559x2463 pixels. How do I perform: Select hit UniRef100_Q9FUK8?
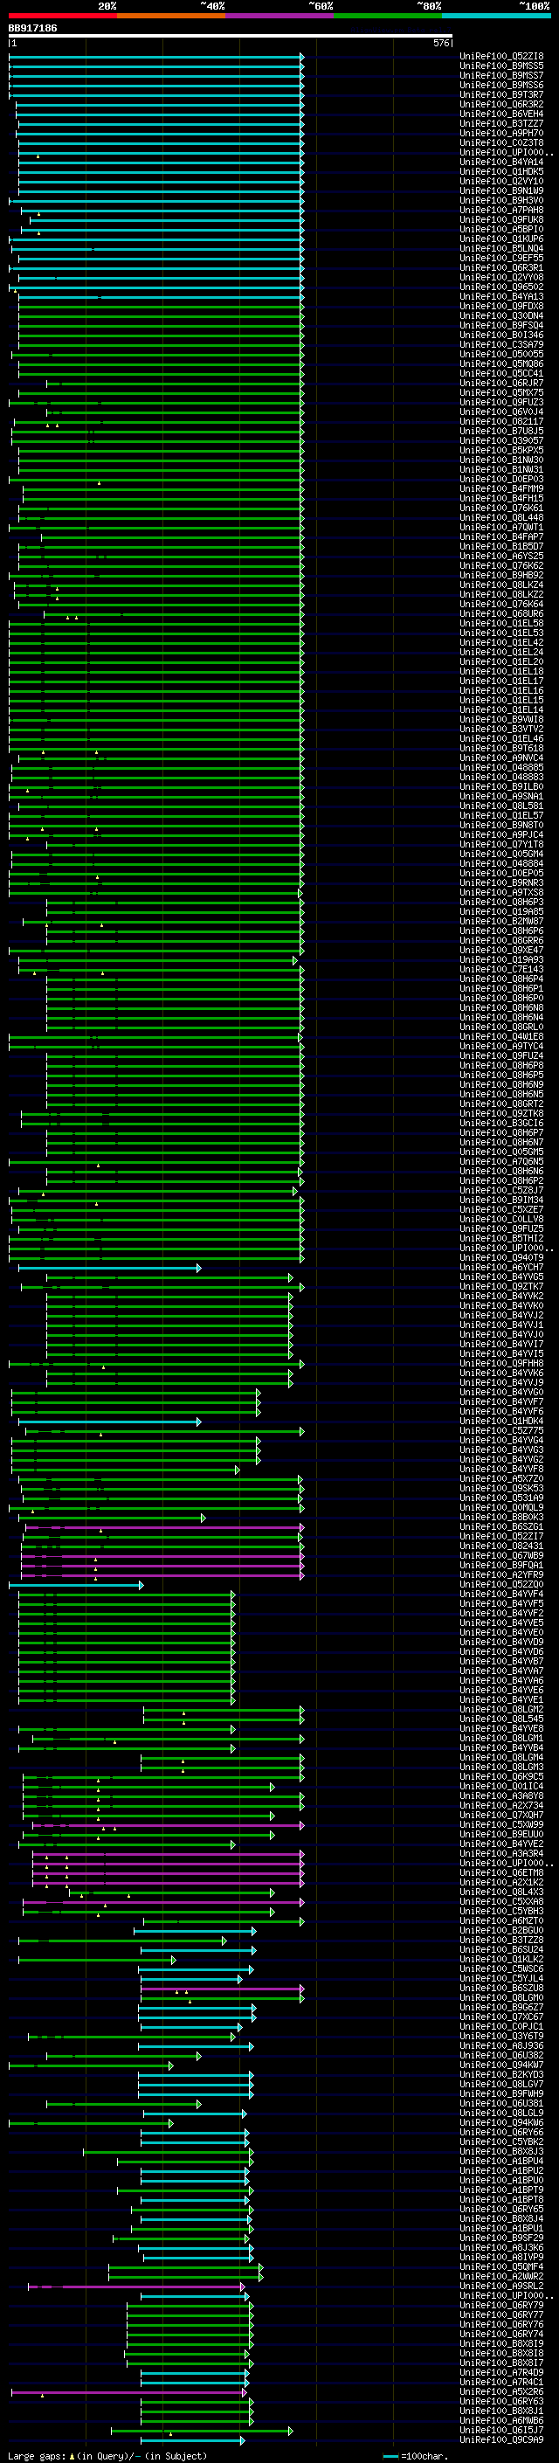click(501, 219)
